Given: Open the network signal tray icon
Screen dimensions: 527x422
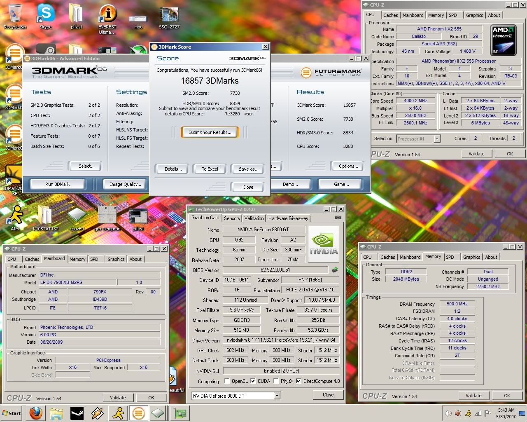Looking at the screenshot, I should pyautogui.click(x=478, y=413).
